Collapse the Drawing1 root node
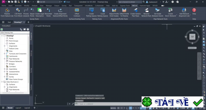This screenshot has height=110, width=206. pos(2,36)
